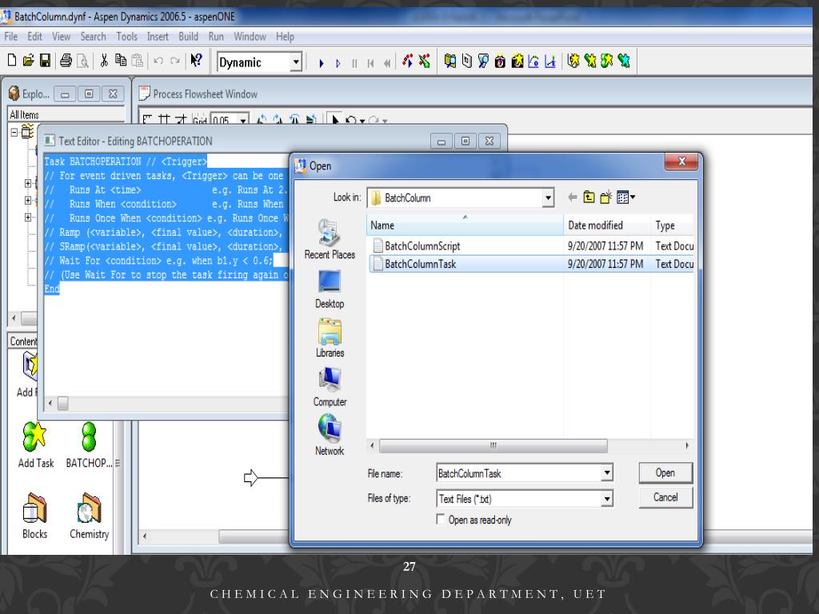Click the Back arrow in Open dialog
The height and width of the screenshot is (614, 819).
coord(573,197)
